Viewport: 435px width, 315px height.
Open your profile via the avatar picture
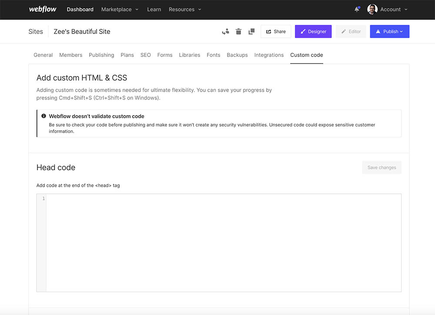click(x=372, y=9)
